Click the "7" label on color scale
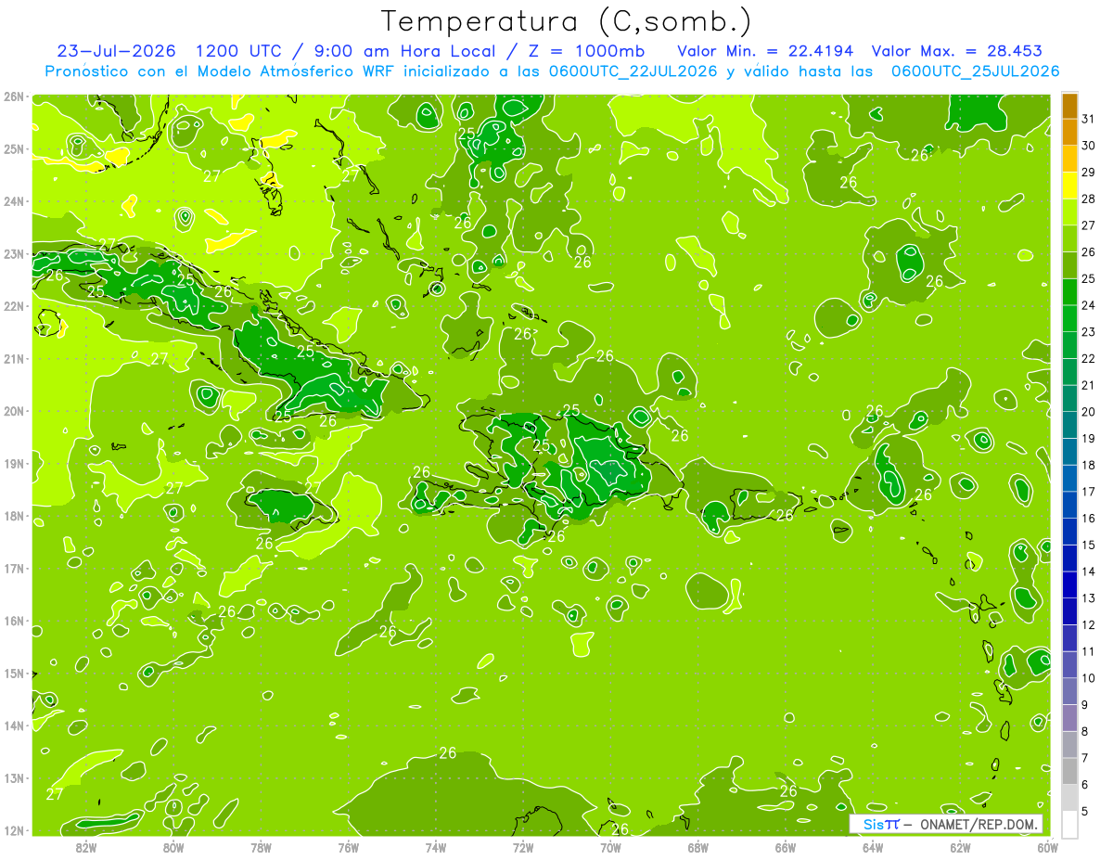 (x=1085, y=758)
